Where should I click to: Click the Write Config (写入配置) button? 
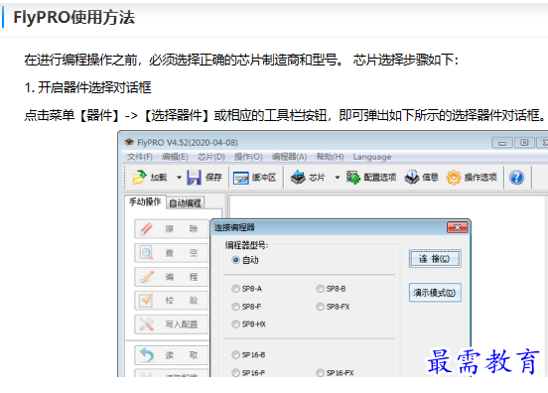[171, 325]
